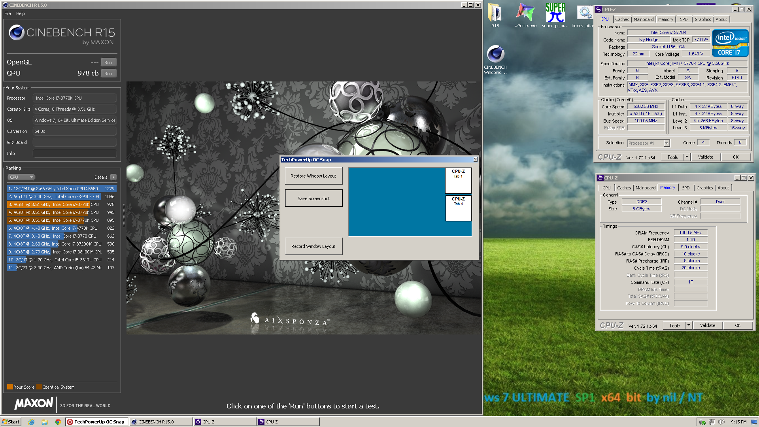
Task: Click the upper CPU-Z title bar icon
Action: click(599, 9)
